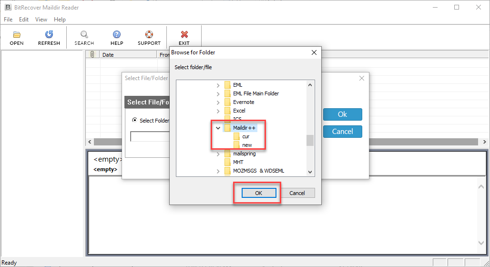Click blue Cancel in Select File/Folder dialog

(x=343, y=132)
